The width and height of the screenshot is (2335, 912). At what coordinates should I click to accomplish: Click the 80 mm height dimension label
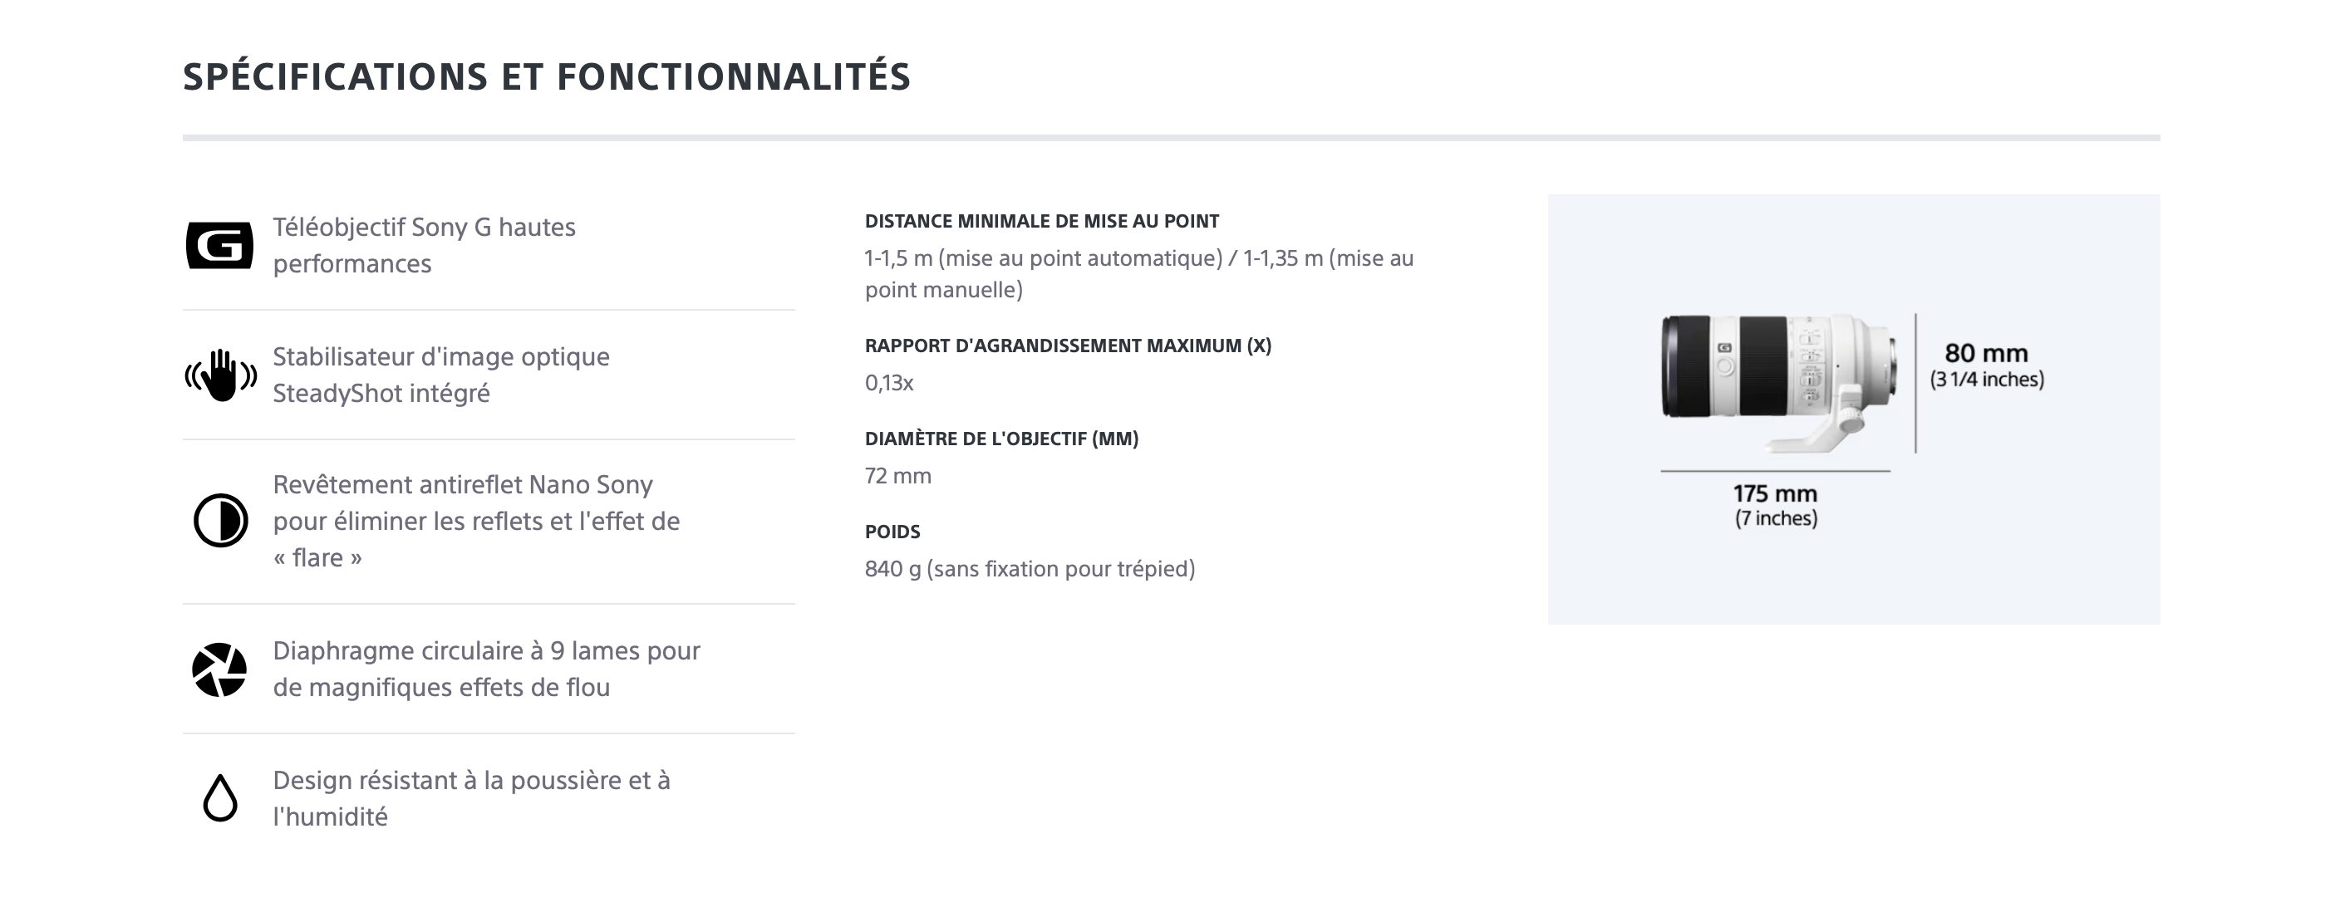click(1986, 365)
